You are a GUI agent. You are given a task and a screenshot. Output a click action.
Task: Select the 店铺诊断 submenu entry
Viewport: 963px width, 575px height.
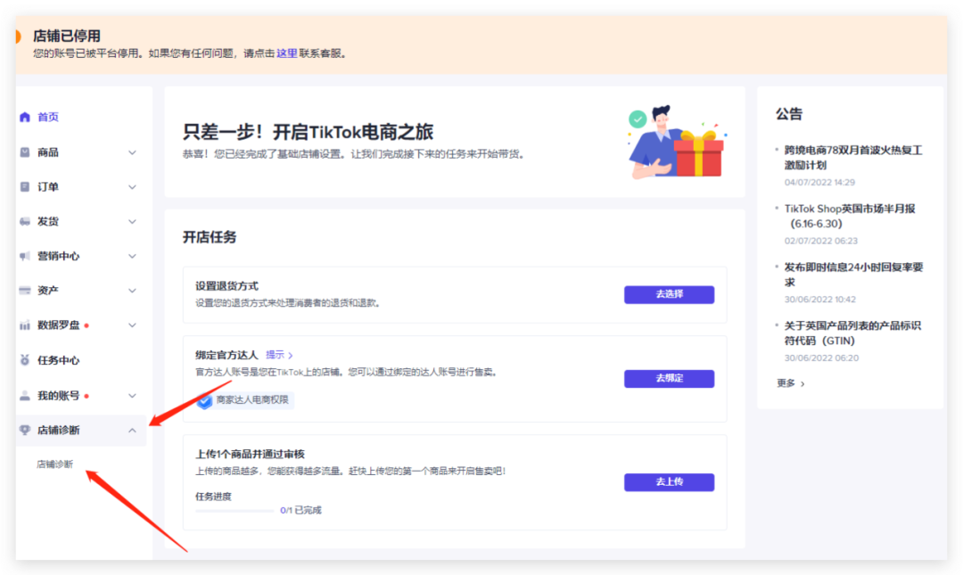[54, 464]
